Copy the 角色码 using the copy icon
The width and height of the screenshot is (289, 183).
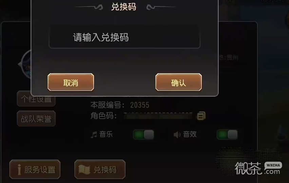point(201,116)
